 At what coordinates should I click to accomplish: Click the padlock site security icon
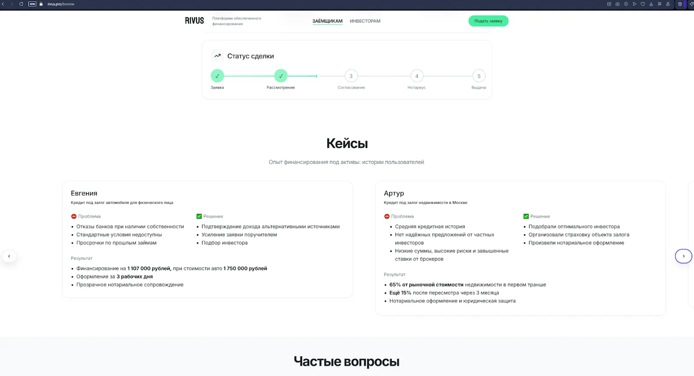point(41,4)
